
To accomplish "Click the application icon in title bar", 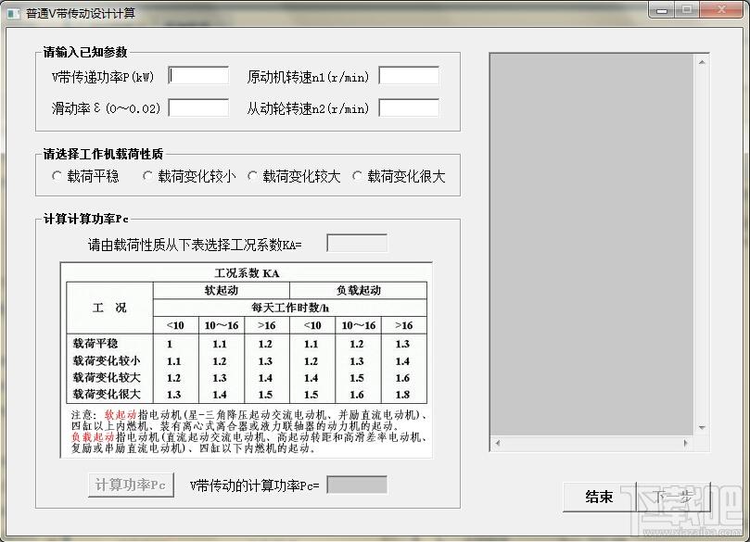I will (14, 13).
